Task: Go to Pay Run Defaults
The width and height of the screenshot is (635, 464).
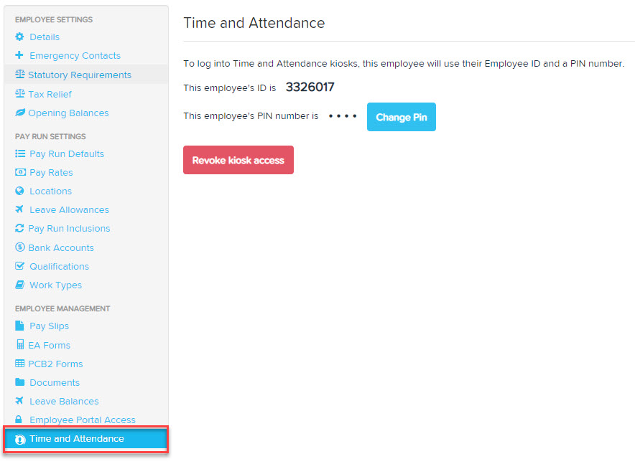Action: point(67,154)
